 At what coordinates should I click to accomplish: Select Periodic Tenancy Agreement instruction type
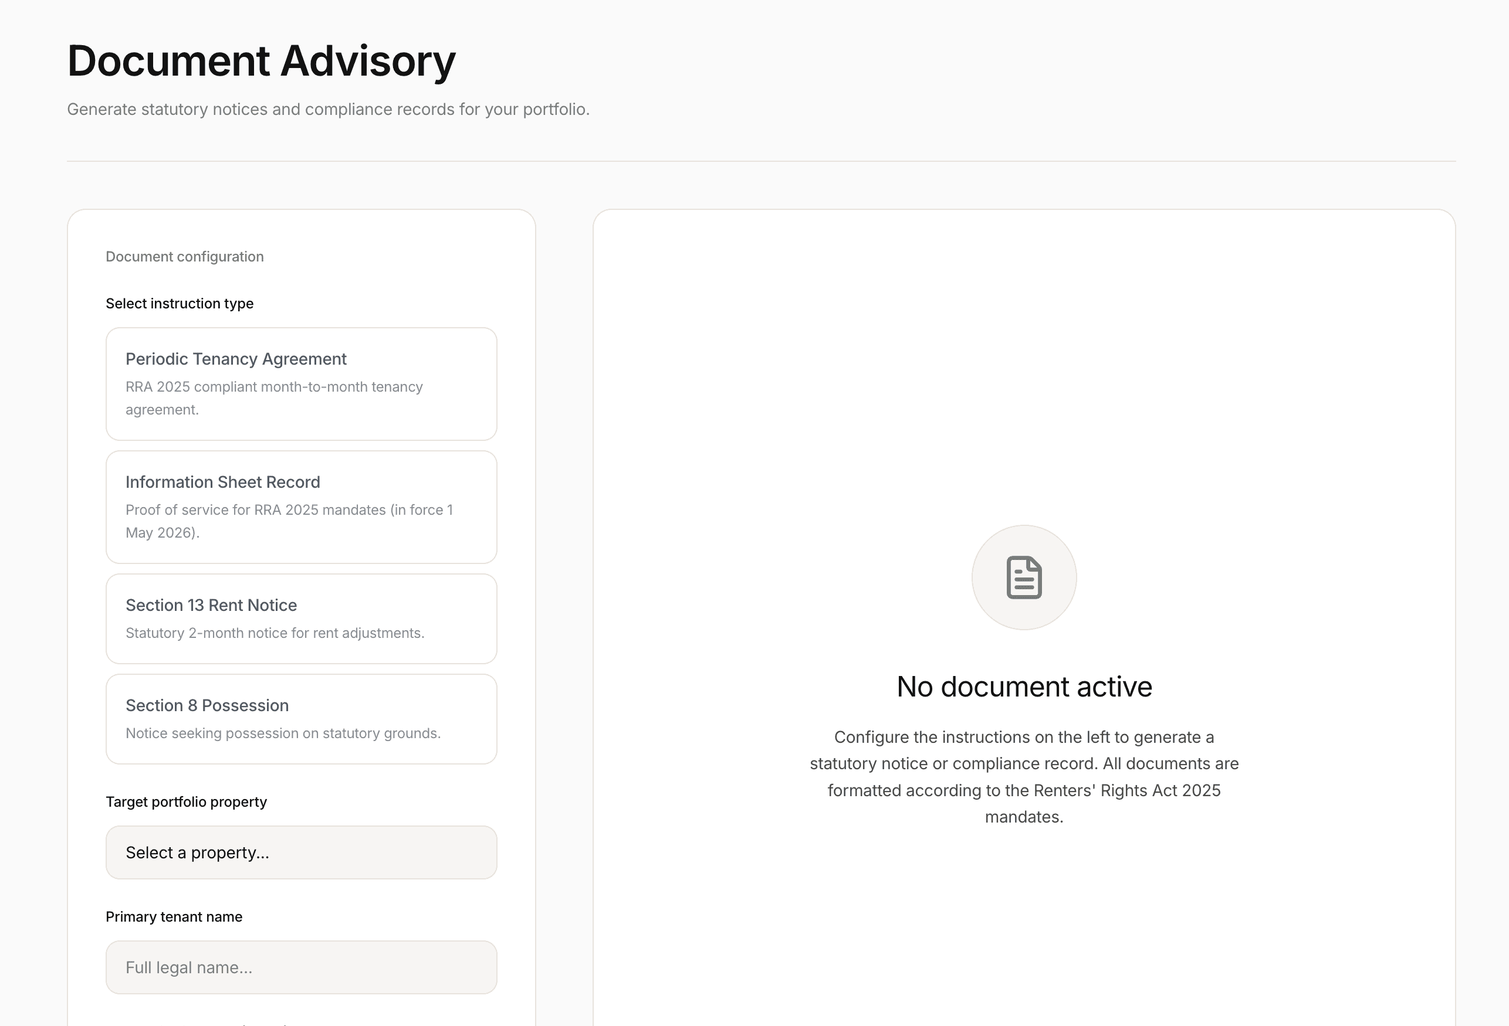[x=302, y=383]
